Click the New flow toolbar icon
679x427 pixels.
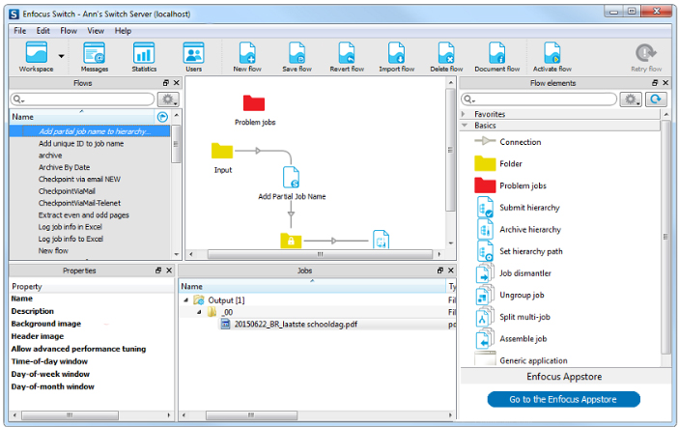click(246, 54)
